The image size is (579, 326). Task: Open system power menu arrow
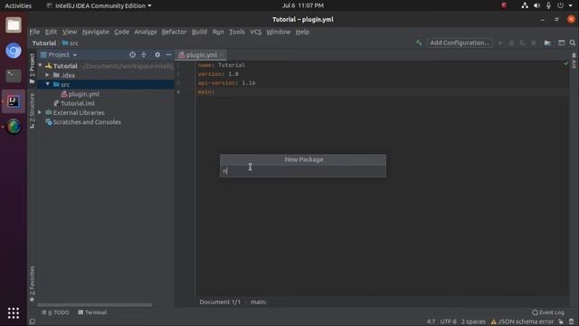pos(571,5)
